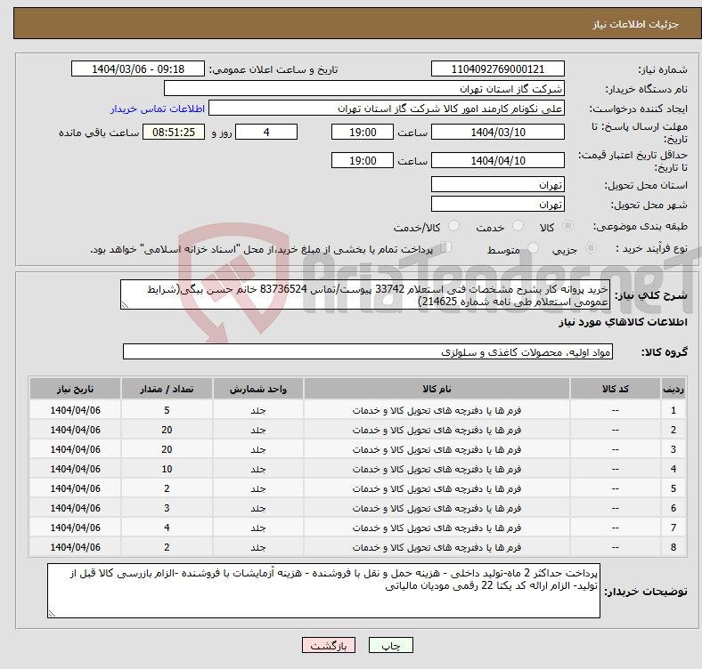Click the requester field علی نکونام

pyautogui.click(x=387, y=109)
